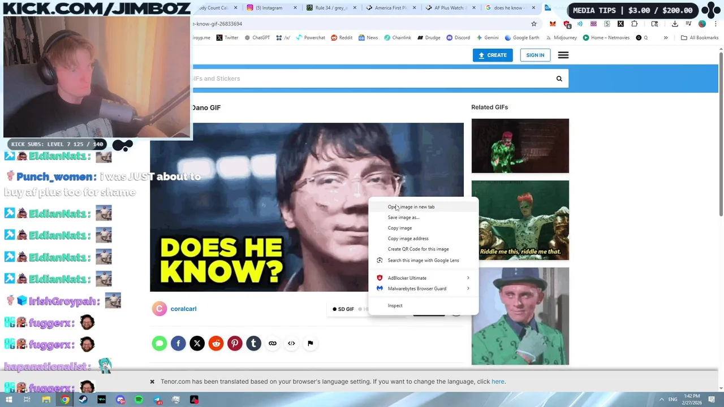Open the Midjourney bookmark

click(561, 38)
